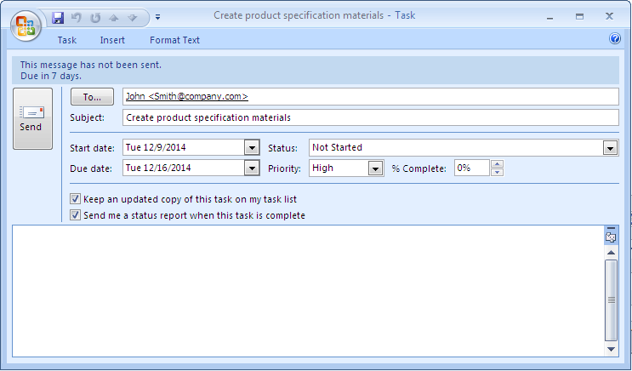
Task: Open the Due date dropdown arrow
Action: pyautogui.click(x=251, y=168)
